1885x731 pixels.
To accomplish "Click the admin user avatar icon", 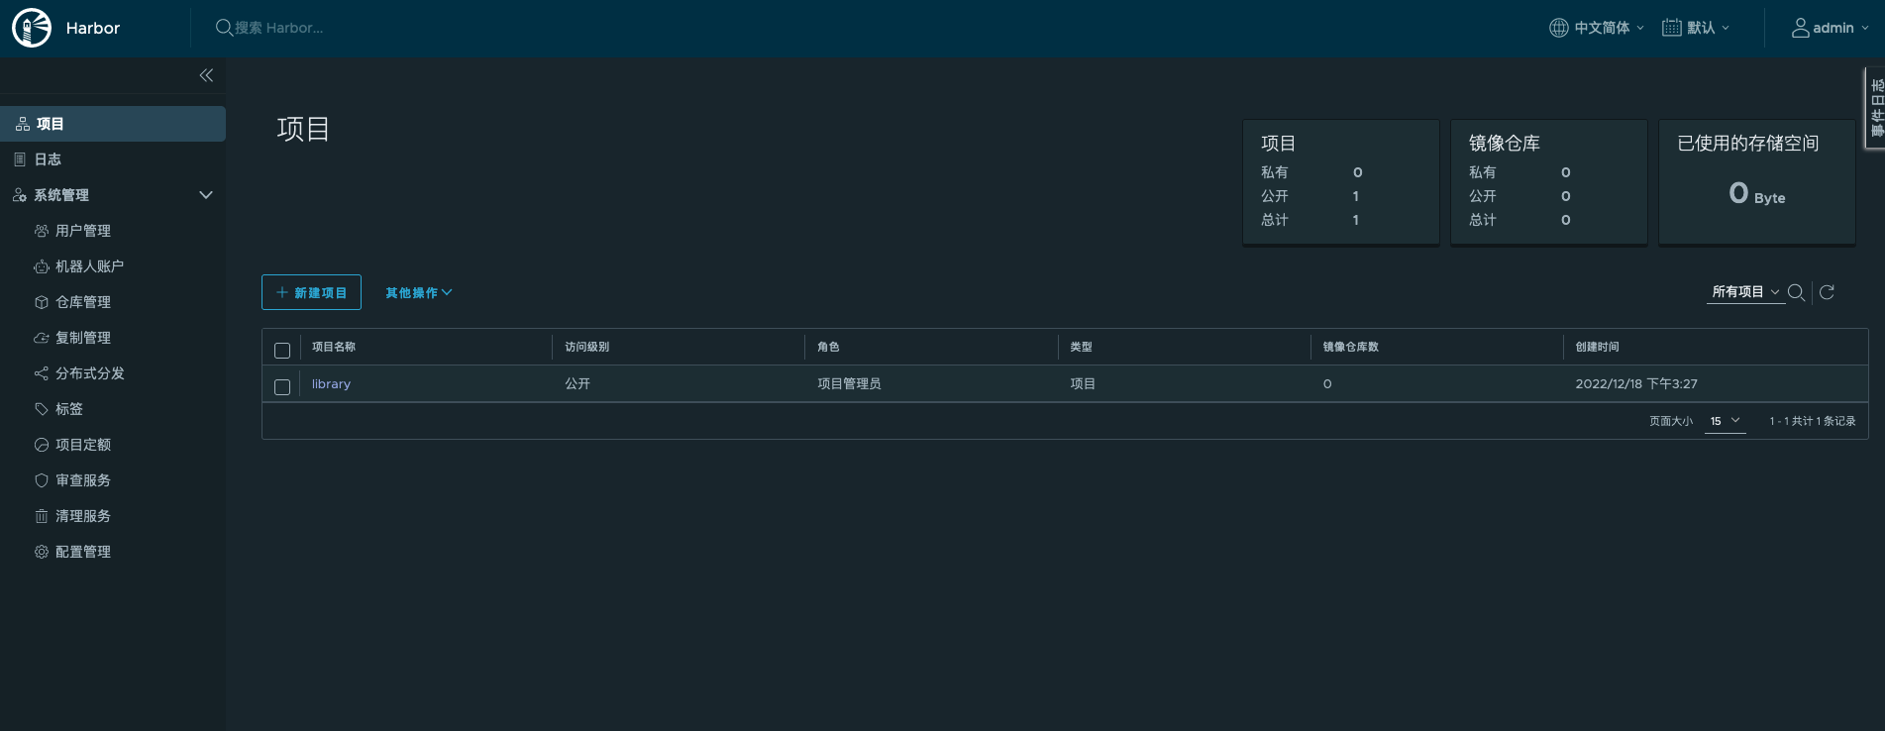I will click(1800, 28).
